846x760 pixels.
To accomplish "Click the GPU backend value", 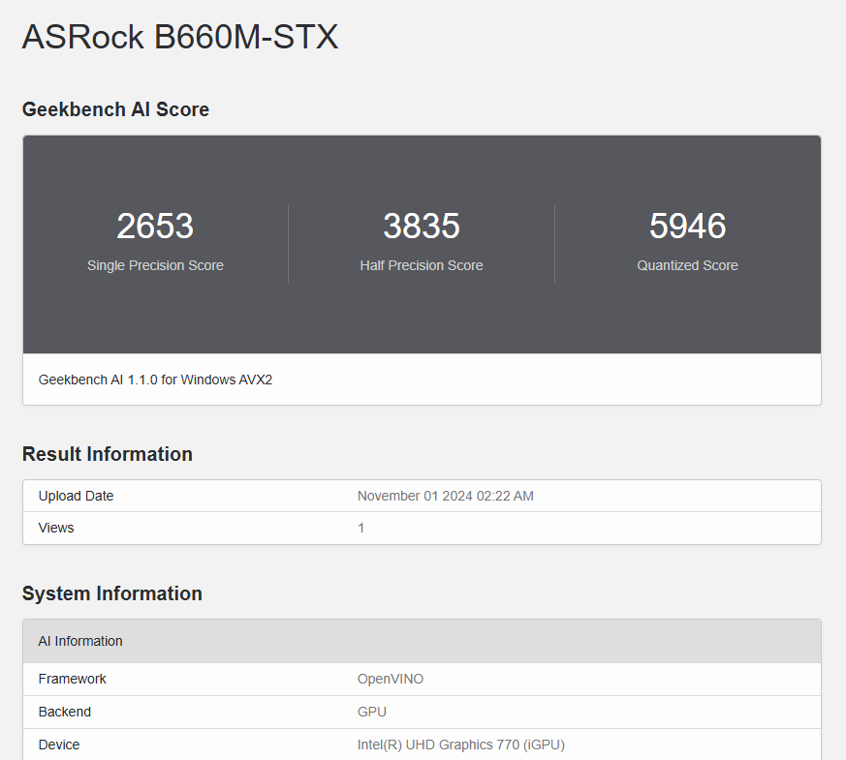I will pyautogui.click(x=372, y=712).
